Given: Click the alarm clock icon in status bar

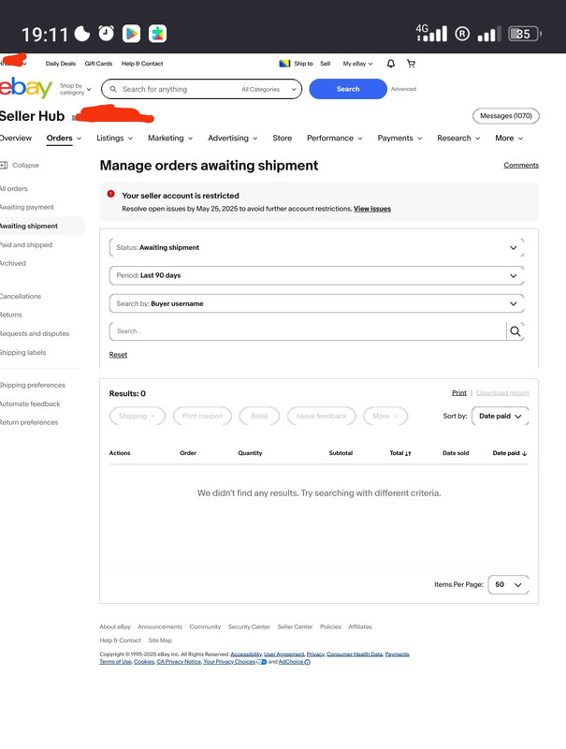Looking at the screenshot, I should pyautogui.click(x=106, y=34).
